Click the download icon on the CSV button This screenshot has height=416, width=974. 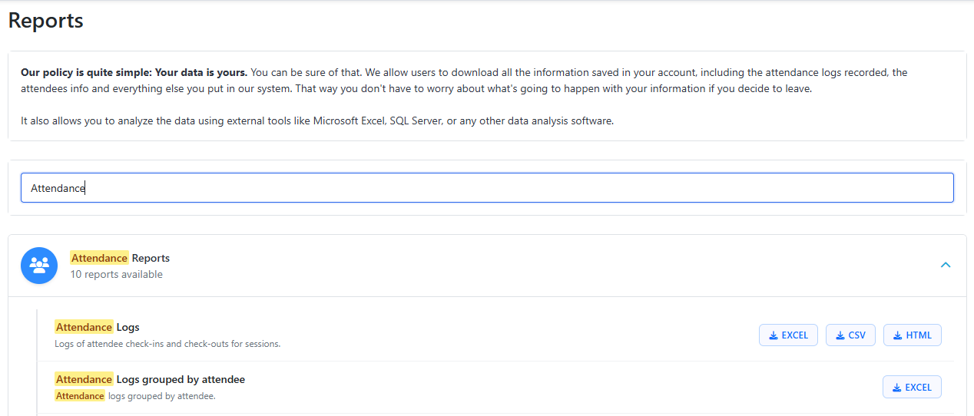pos(840,335)
